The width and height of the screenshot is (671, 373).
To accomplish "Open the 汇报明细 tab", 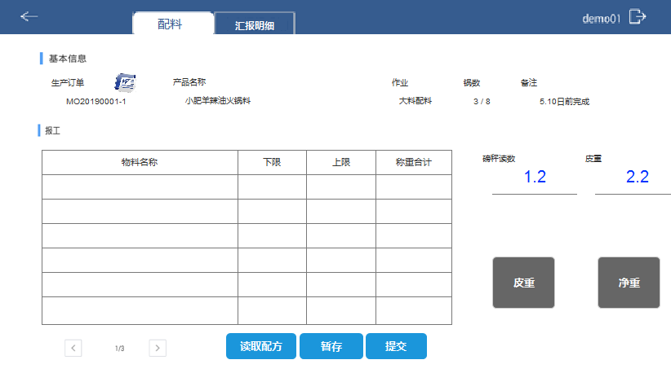I will (254, 25).
